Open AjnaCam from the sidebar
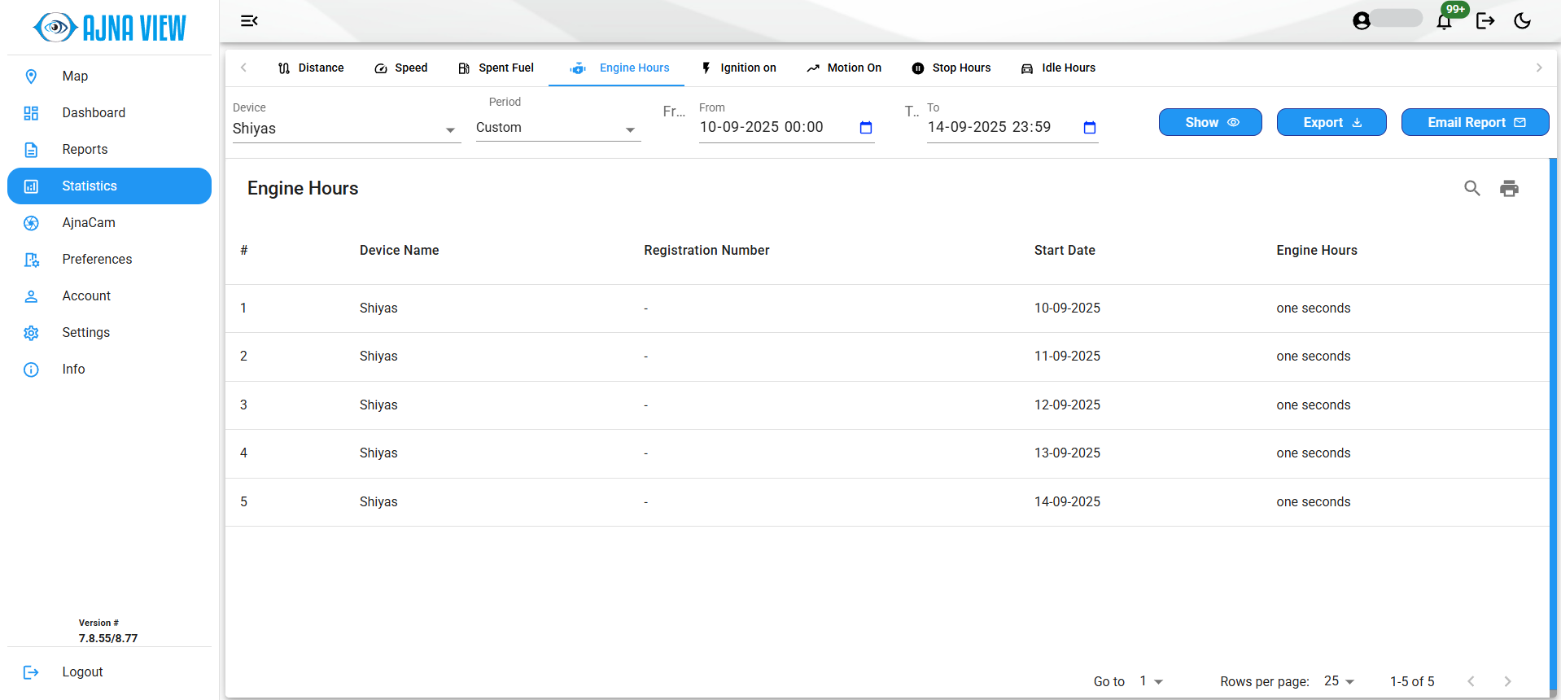This screenshot has width=1561, height=700. (x=89, y=223)
